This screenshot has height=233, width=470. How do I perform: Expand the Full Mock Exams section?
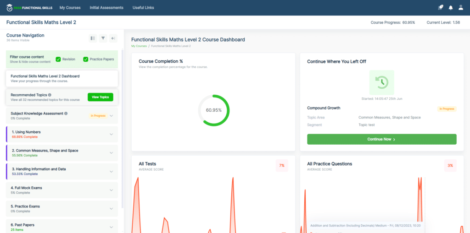(111, 190)
